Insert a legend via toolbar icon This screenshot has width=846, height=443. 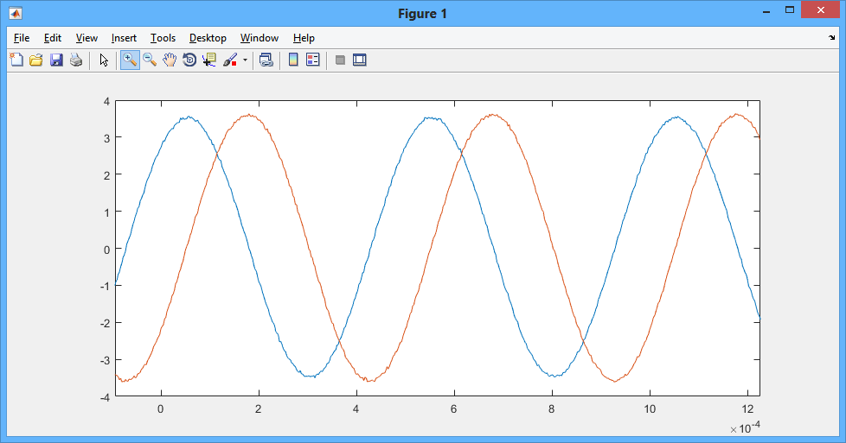(313, 60)
